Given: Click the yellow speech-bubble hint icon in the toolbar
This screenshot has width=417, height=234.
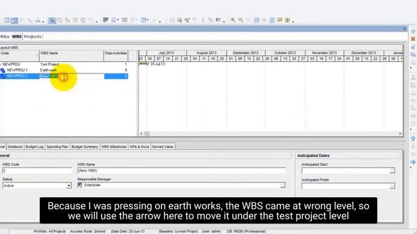Looking at the screenshot, I should coord(280,20).
